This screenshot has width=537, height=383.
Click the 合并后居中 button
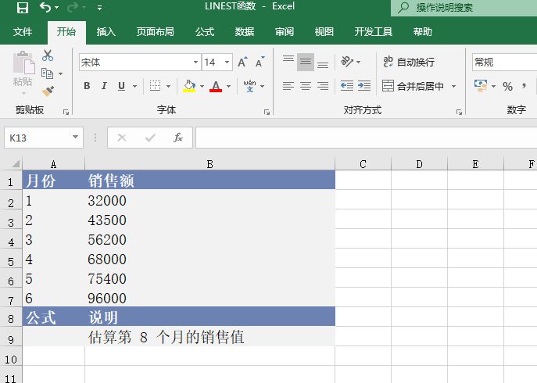tap(413, 86)
